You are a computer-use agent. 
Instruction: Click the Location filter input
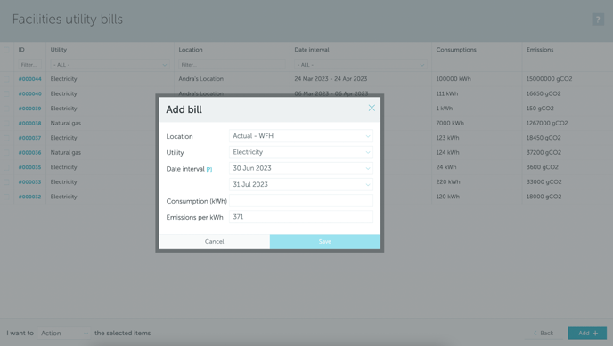232,65
